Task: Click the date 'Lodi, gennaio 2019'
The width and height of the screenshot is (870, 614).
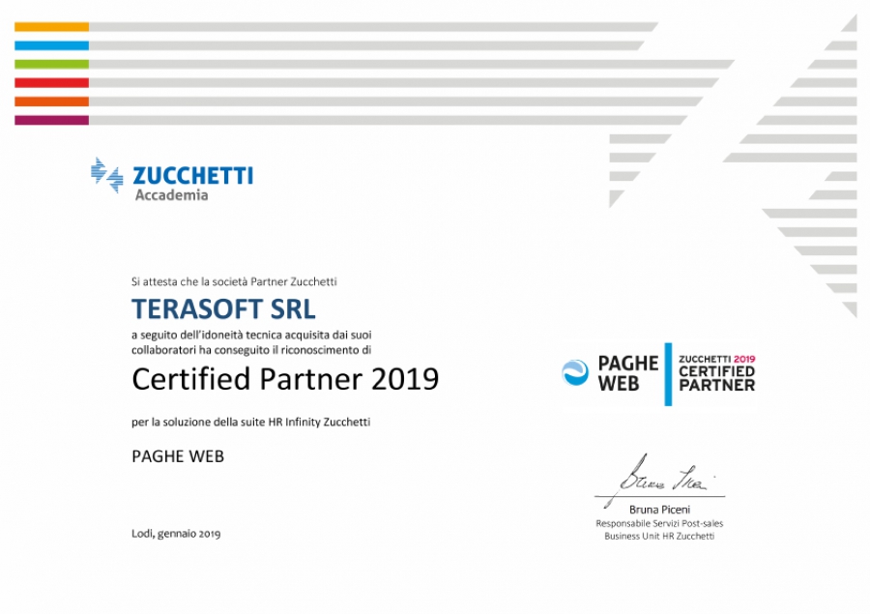Action: (x=176, y=534)
